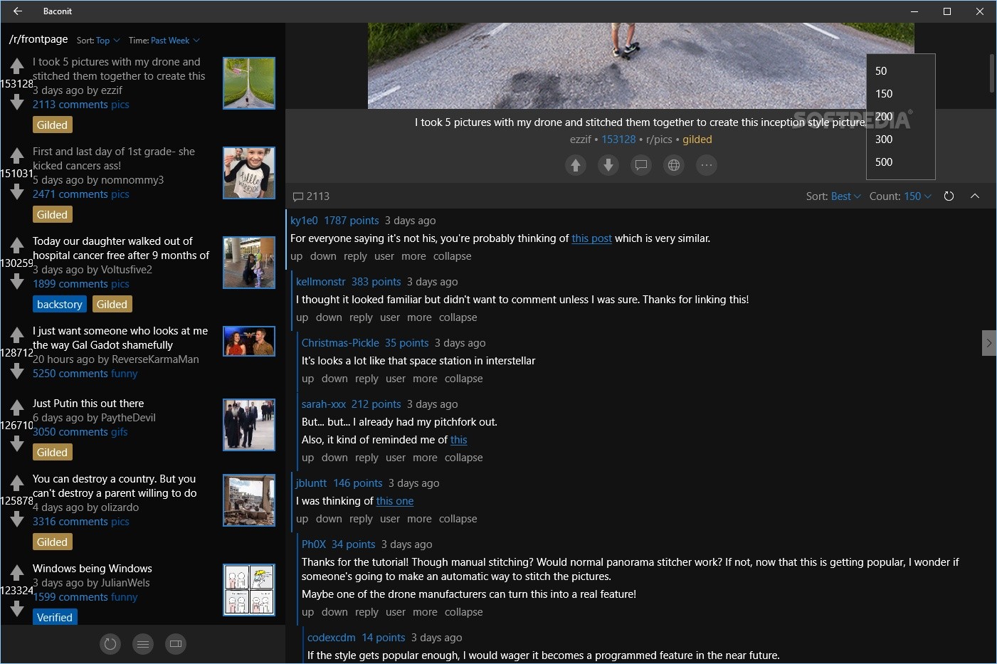Open 2113 comments link of drone post

(x=70, y=105)
